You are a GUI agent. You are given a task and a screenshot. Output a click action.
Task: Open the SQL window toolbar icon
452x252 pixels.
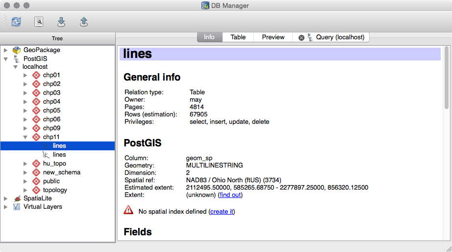point(39,22)
